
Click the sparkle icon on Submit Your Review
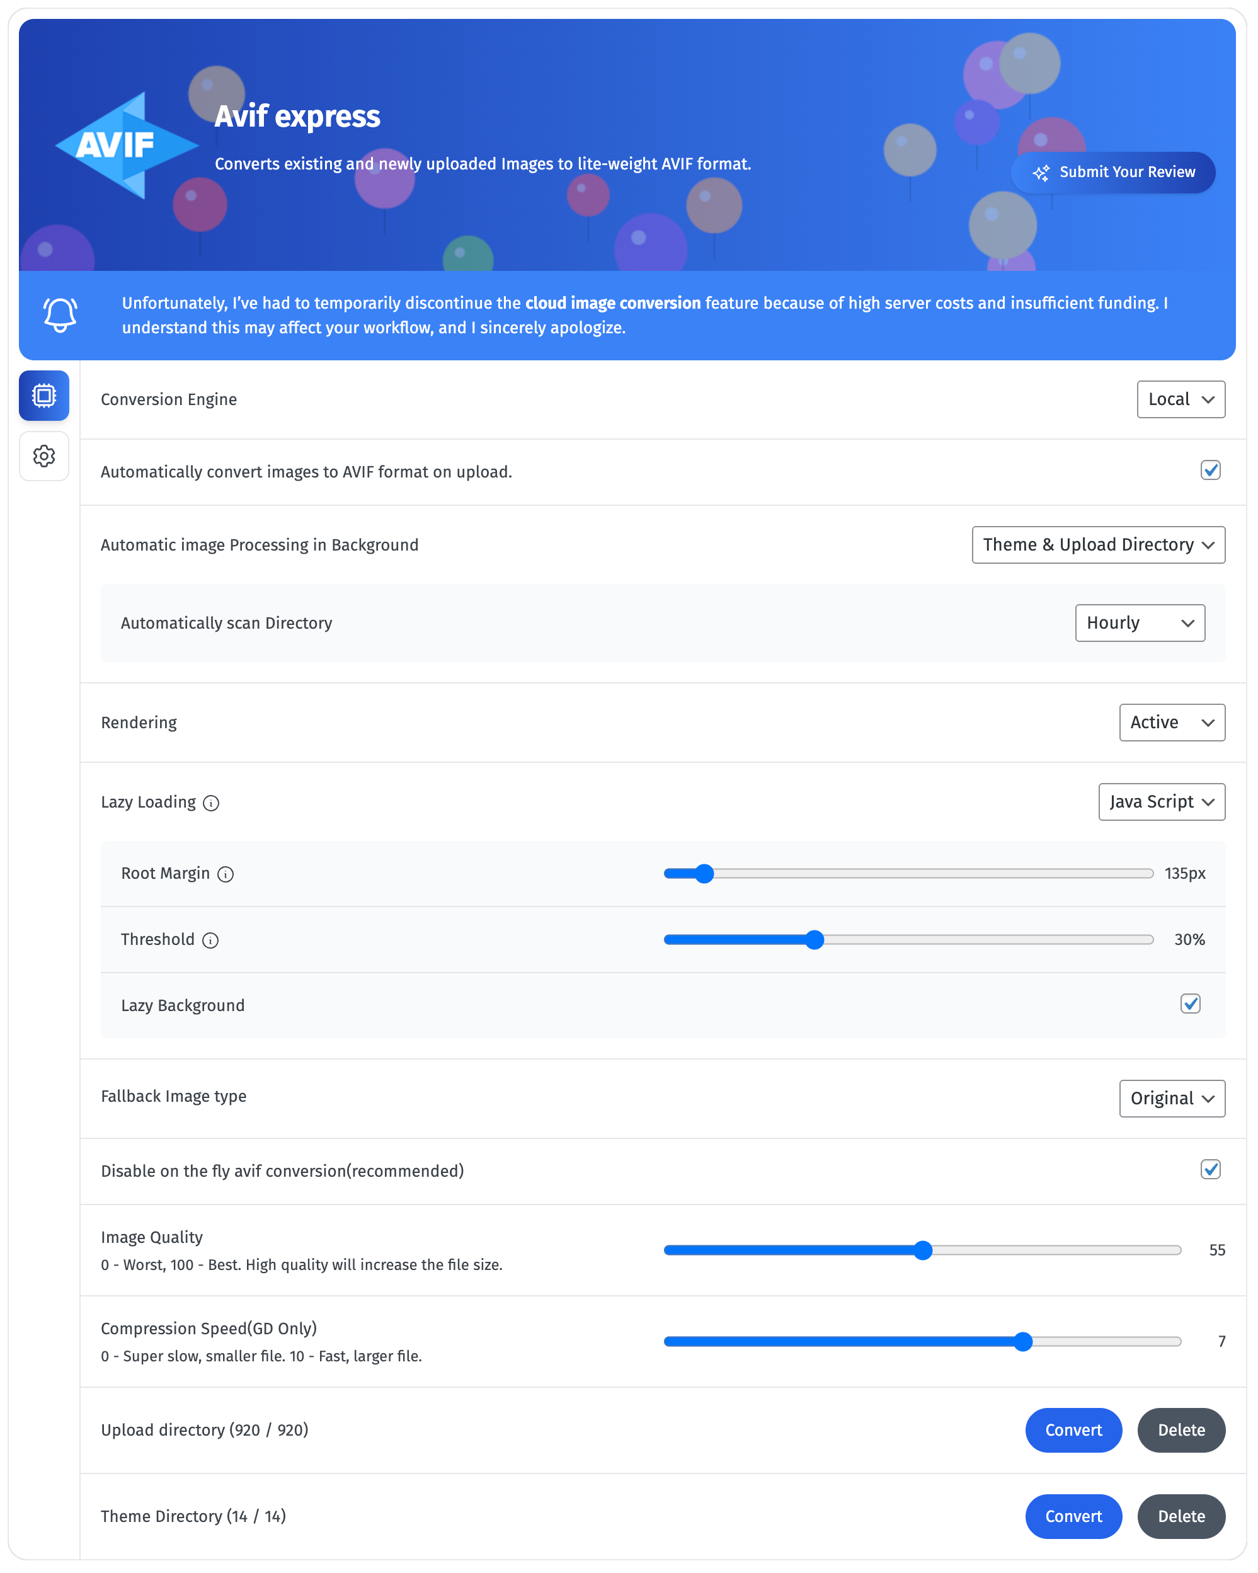(1043, 172)
